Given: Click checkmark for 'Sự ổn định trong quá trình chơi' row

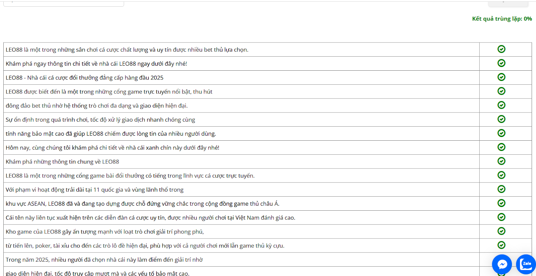Looking at the screenshot, I should (x=501, y=119).
